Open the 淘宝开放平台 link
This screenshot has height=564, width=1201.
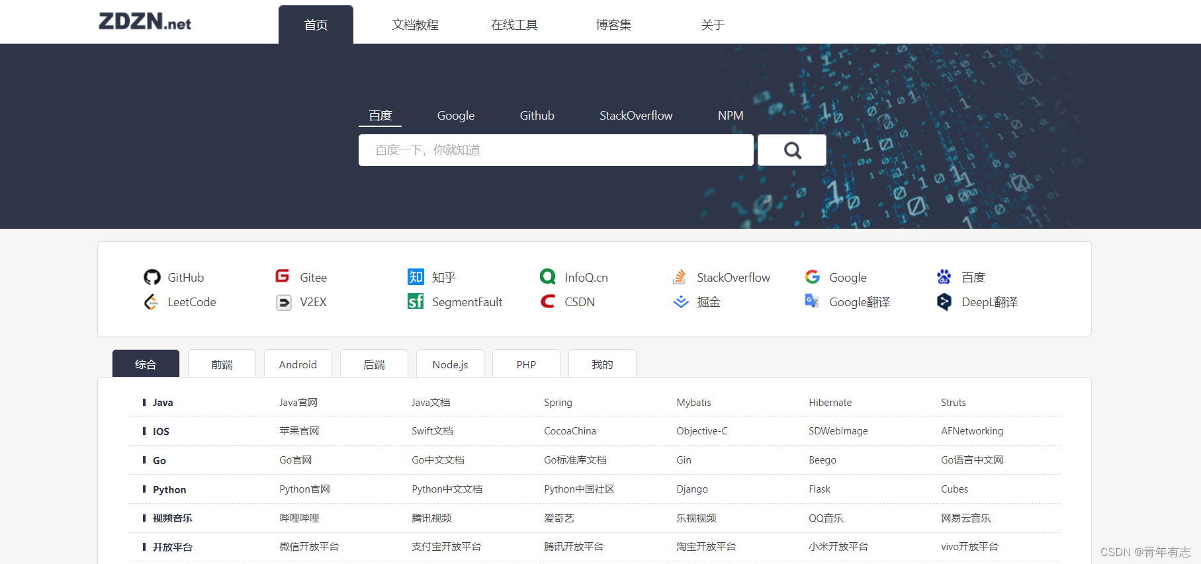(706, 546)
